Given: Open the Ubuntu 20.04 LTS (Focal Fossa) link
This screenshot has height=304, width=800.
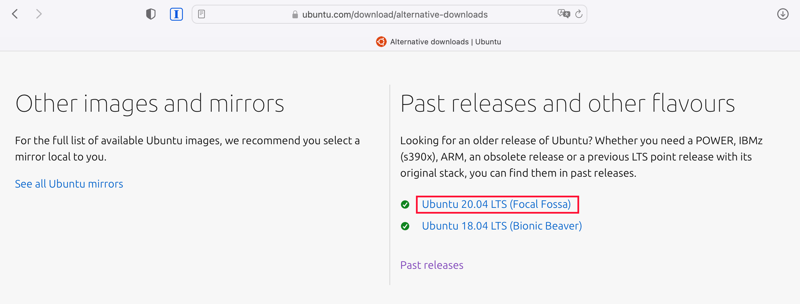Looking at the screenshot, I should coord(496,204).
